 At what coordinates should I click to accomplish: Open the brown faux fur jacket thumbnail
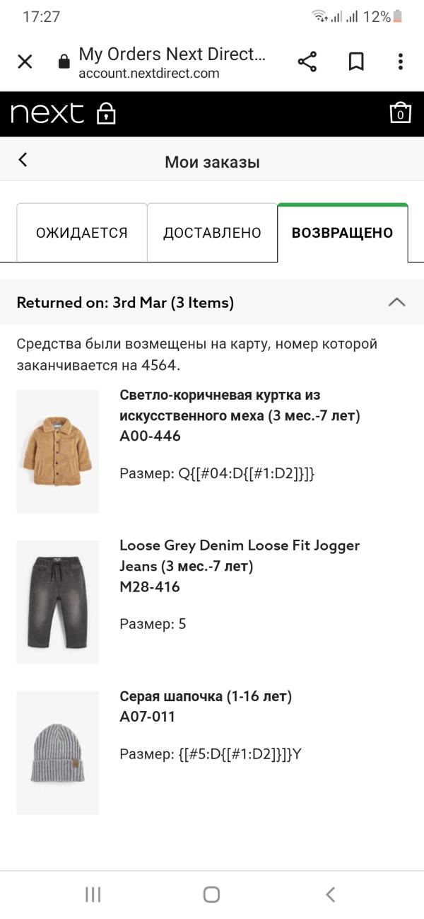[x=58, y=451]
